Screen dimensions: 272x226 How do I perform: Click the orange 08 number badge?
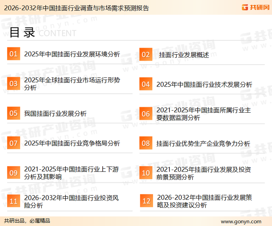point(146,143)
